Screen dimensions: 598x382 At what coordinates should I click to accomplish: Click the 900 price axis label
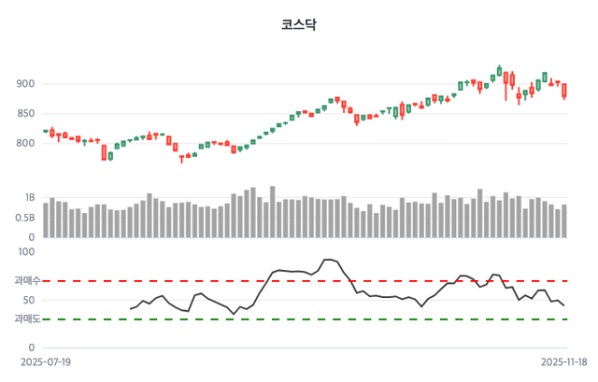point(25,84)
